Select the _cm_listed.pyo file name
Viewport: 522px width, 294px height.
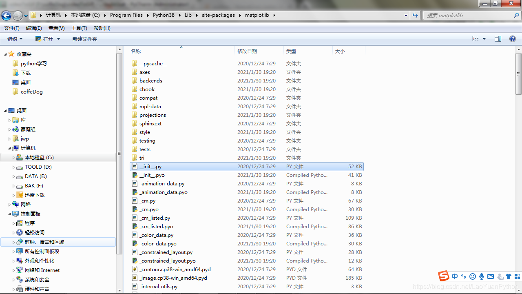point(156,227)
